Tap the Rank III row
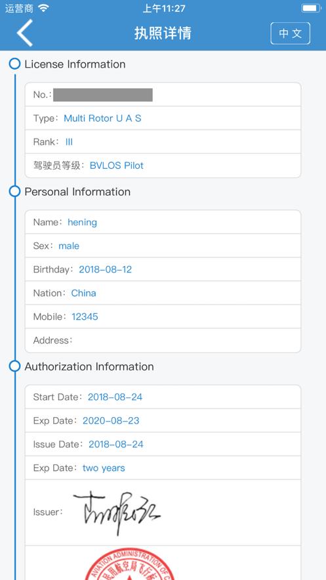The height and width of the screenshot is (580, 326). 163,142
